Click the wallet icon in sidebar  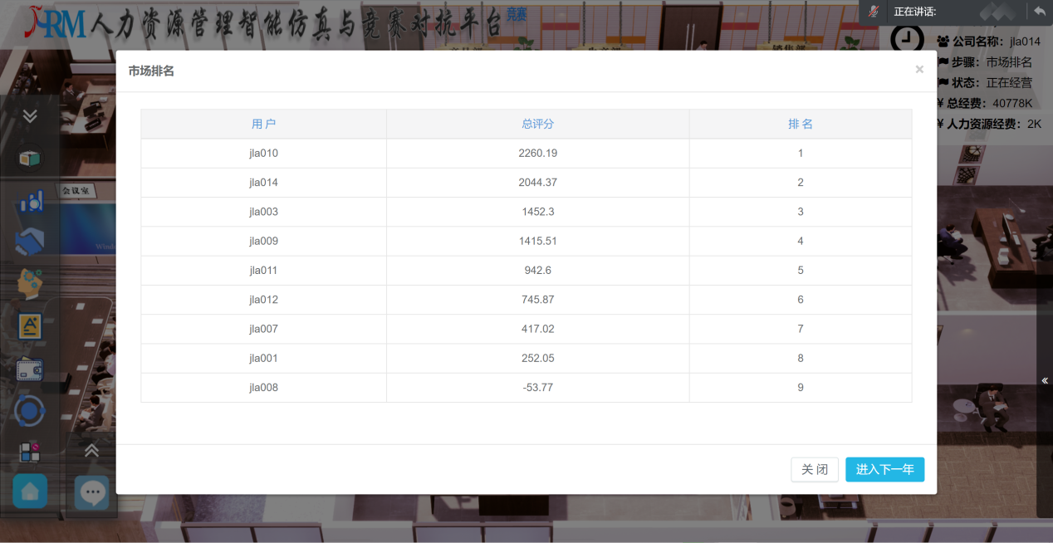point(30,369)
